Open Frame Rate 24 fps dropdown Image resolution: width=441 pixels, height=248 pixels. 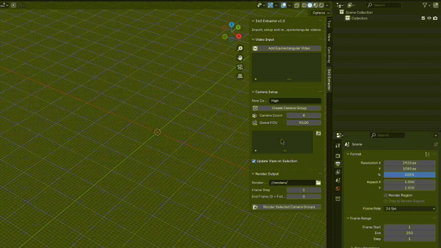(x=410, y=208)
